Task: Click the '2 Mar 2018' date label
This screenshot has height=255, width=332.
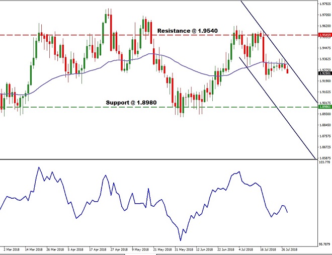Action: [x=12, y=249]
